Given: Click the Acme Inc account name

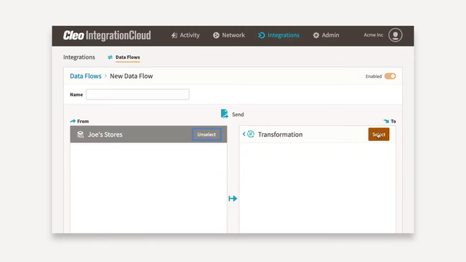Looking at the screenshot, I should (374, 34).
